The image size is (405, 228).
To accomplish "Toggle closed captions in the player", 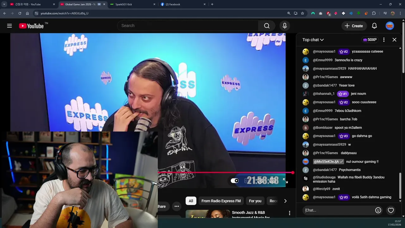I will coord(247,180).
